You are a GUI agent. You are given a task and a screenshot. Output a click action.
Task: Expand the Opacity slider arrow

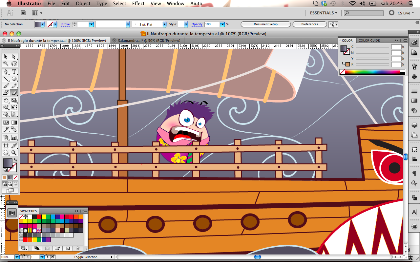coord(222,24)
